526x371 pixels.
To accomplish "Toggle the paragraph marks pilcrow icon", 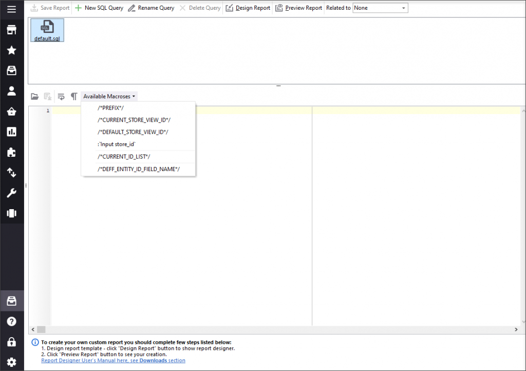I will tap(74, 96).
